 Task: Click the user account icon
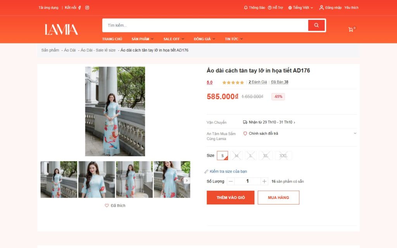(x=321, y=8)
